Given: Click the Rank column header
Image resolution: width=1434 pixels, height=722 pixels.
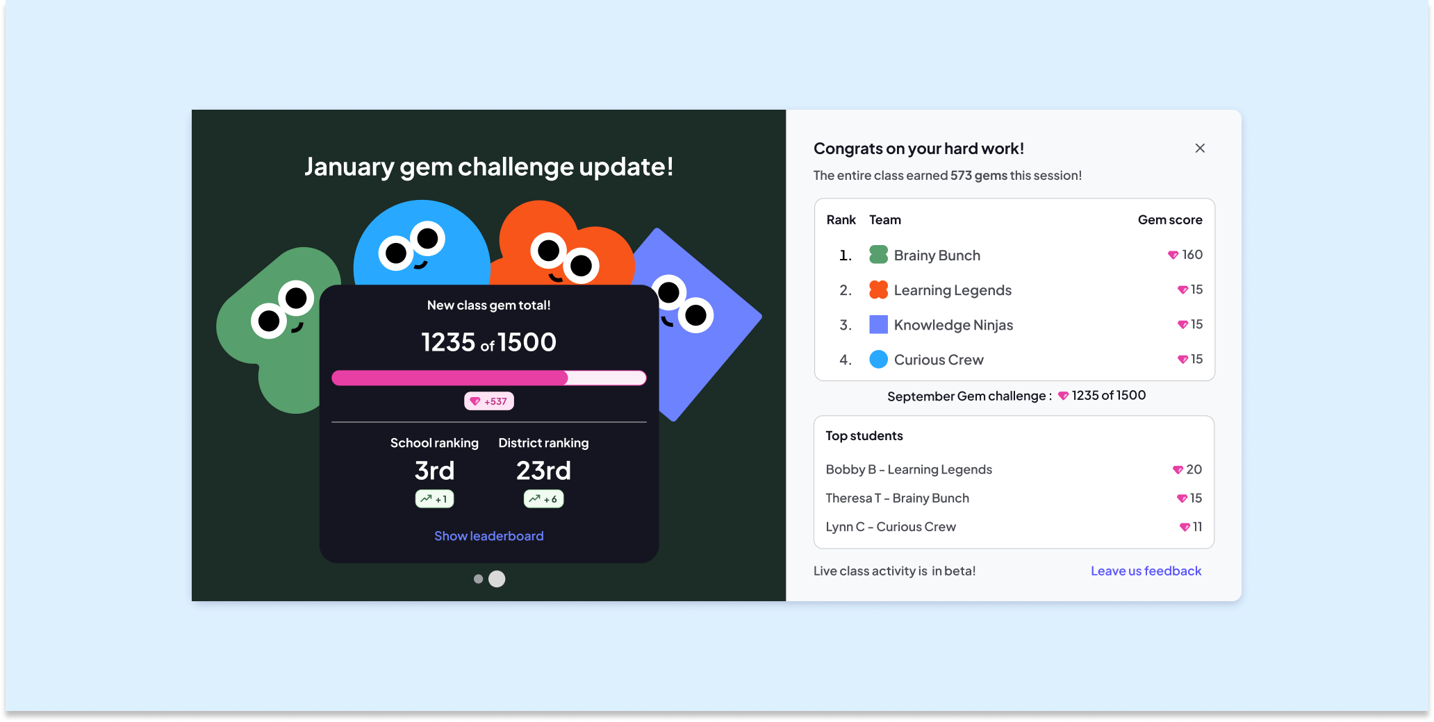Looking at the screenshot, I should click(841, 220).
